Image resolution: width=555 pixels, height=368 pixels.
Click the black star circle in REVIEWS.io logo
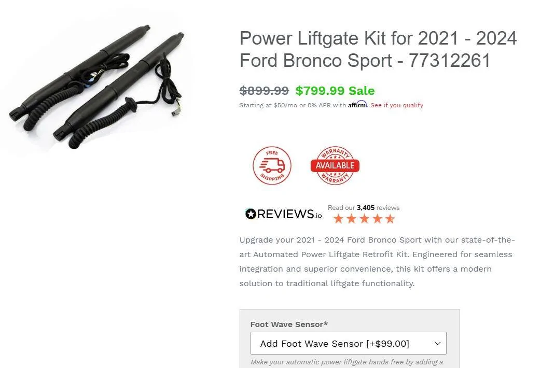pyautogui.click(x=251, y=214)
